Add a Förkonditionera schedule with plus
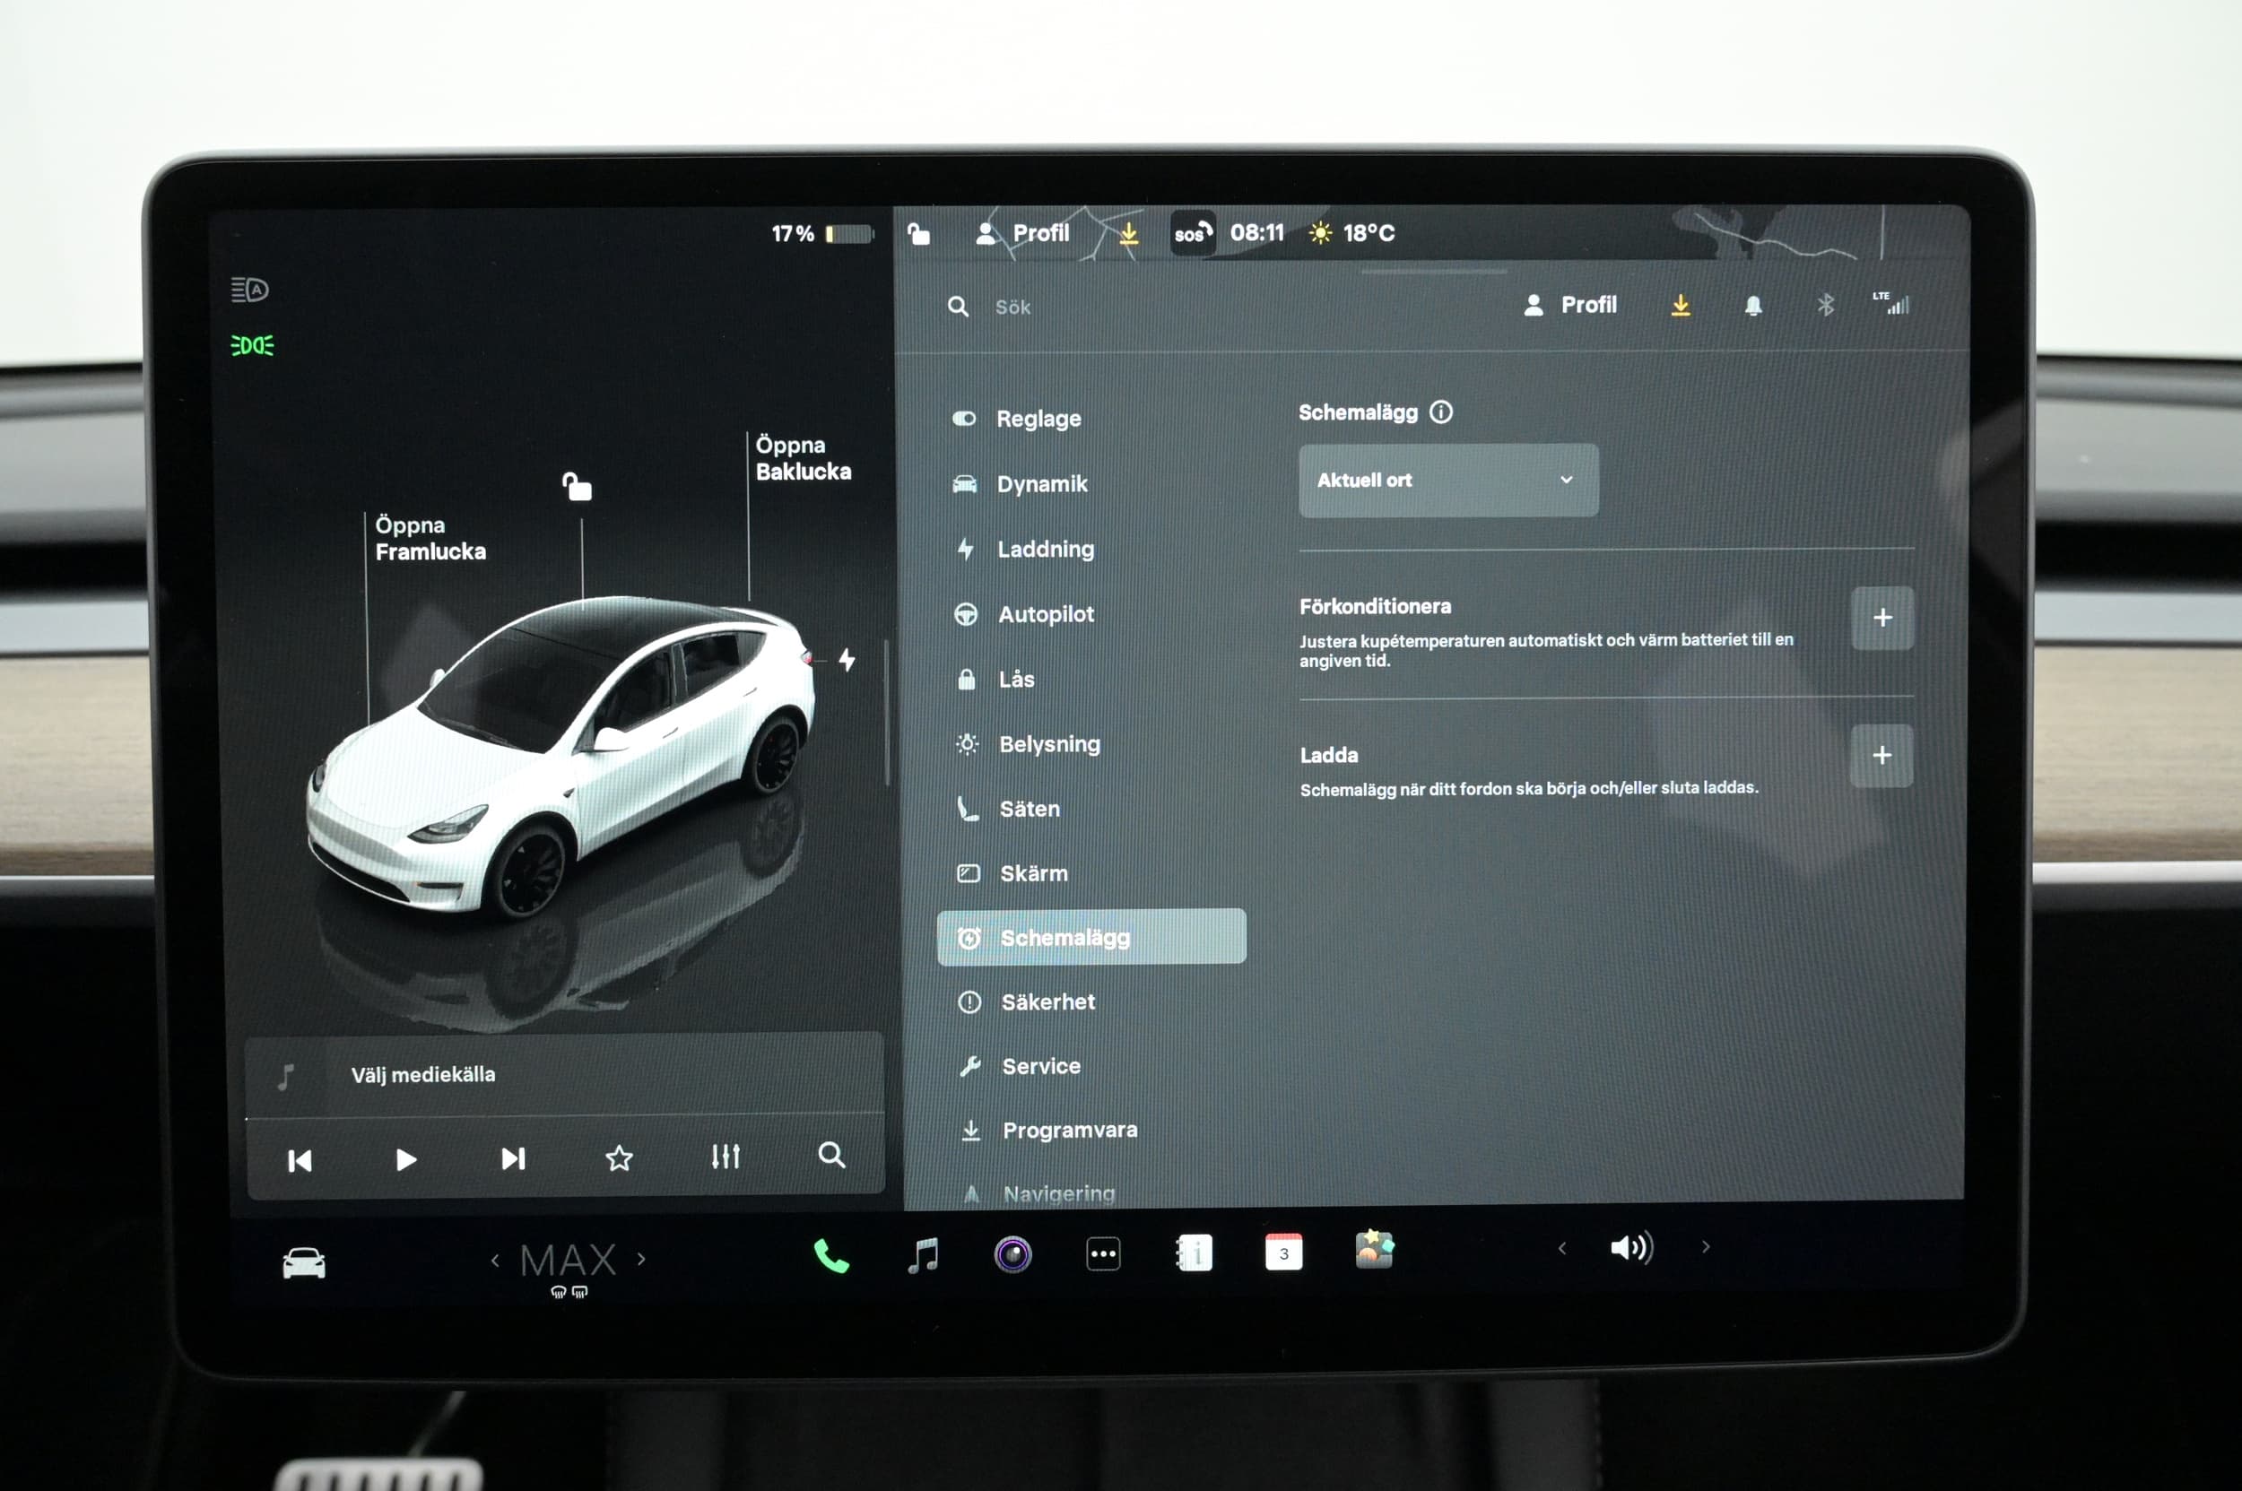The width and height of the screenshot is (2242, 1491). click(1881, 617)
